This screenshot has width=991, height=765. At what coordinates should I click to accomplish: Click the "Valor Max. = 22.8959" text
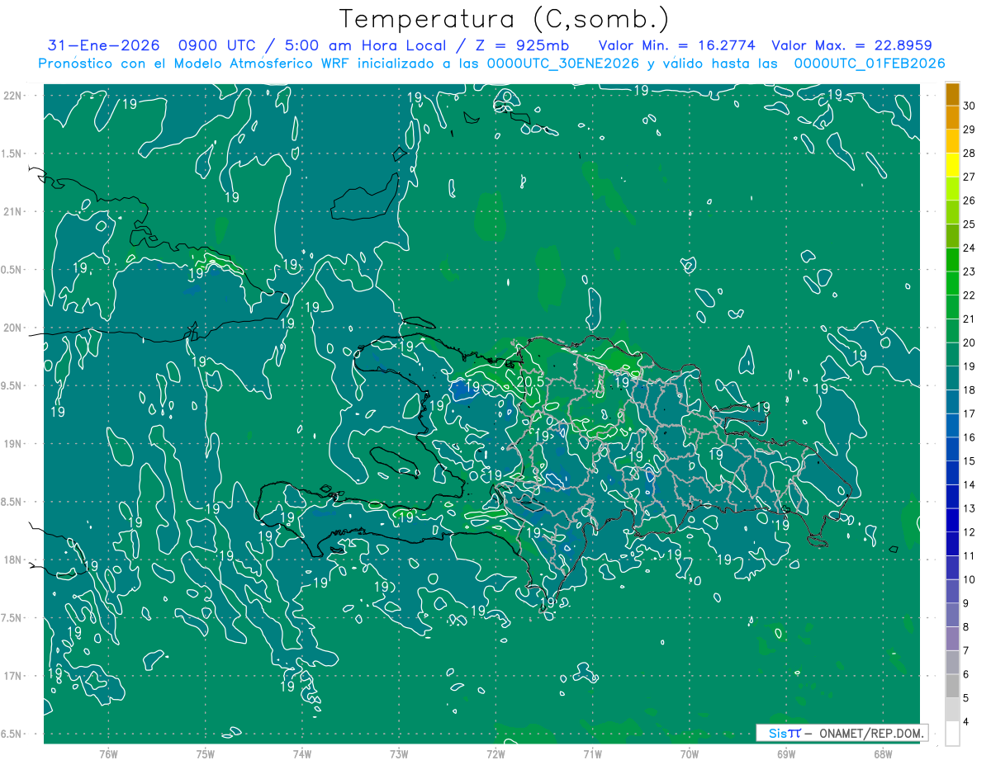pos(851,45)
